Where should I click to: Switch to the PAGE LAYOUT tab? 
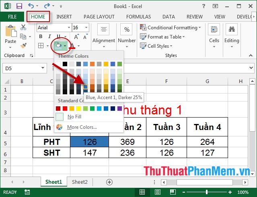[x=99, y=17]
